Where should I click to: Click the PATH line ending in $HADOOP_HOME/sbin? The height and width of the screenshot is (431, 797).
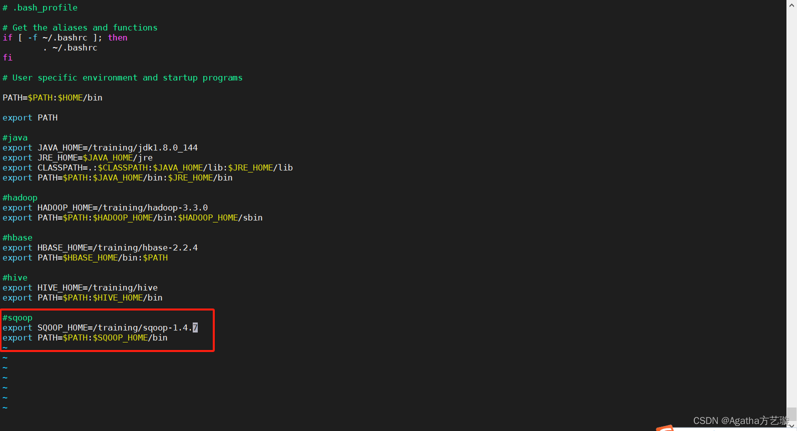(x=133, y=217)
